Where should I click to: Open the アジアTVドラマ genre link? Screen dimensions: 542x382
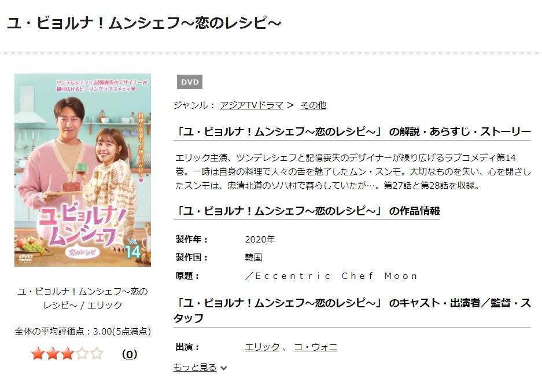[x=252, y=105]
